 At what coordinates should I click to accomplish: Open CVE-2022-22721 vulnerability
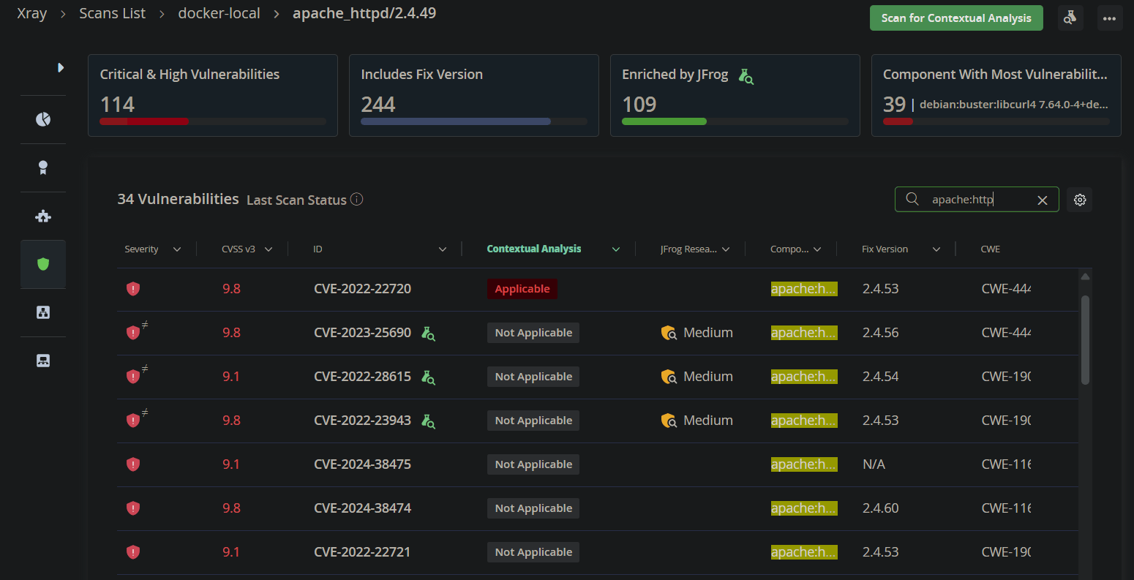363,552
